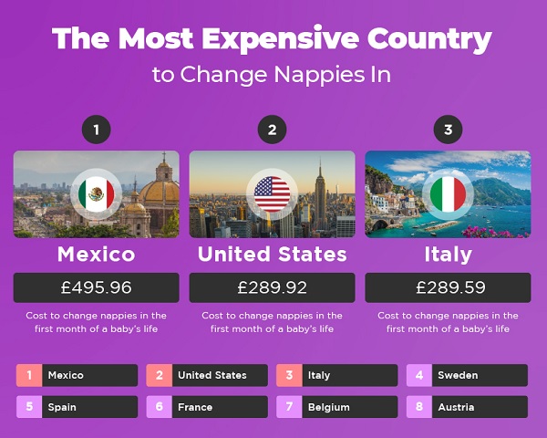
Task: Click the Italy flag icon
Action: click(448, 193)
